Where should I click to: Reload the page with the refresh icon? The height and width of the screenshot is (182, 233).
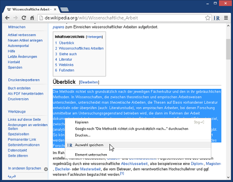click(x=24, y=18)
